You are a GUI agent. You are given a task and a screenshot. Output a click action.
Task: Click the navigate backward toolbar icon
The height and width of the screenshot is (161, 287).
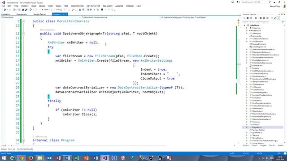[x=5, y=10]
